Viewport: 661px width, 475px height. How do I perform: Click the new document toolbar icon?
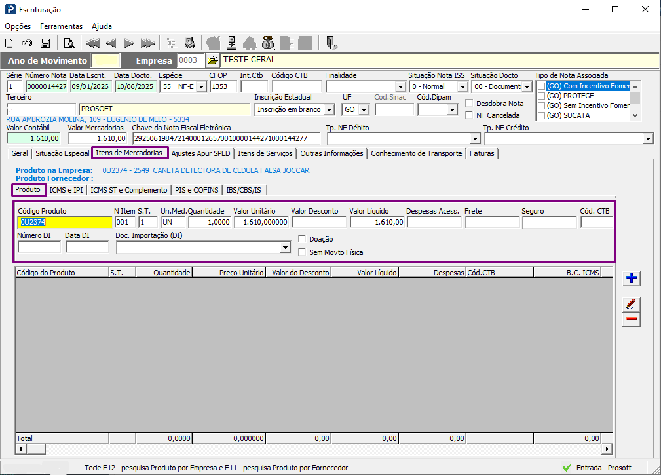tap(9, 43)
